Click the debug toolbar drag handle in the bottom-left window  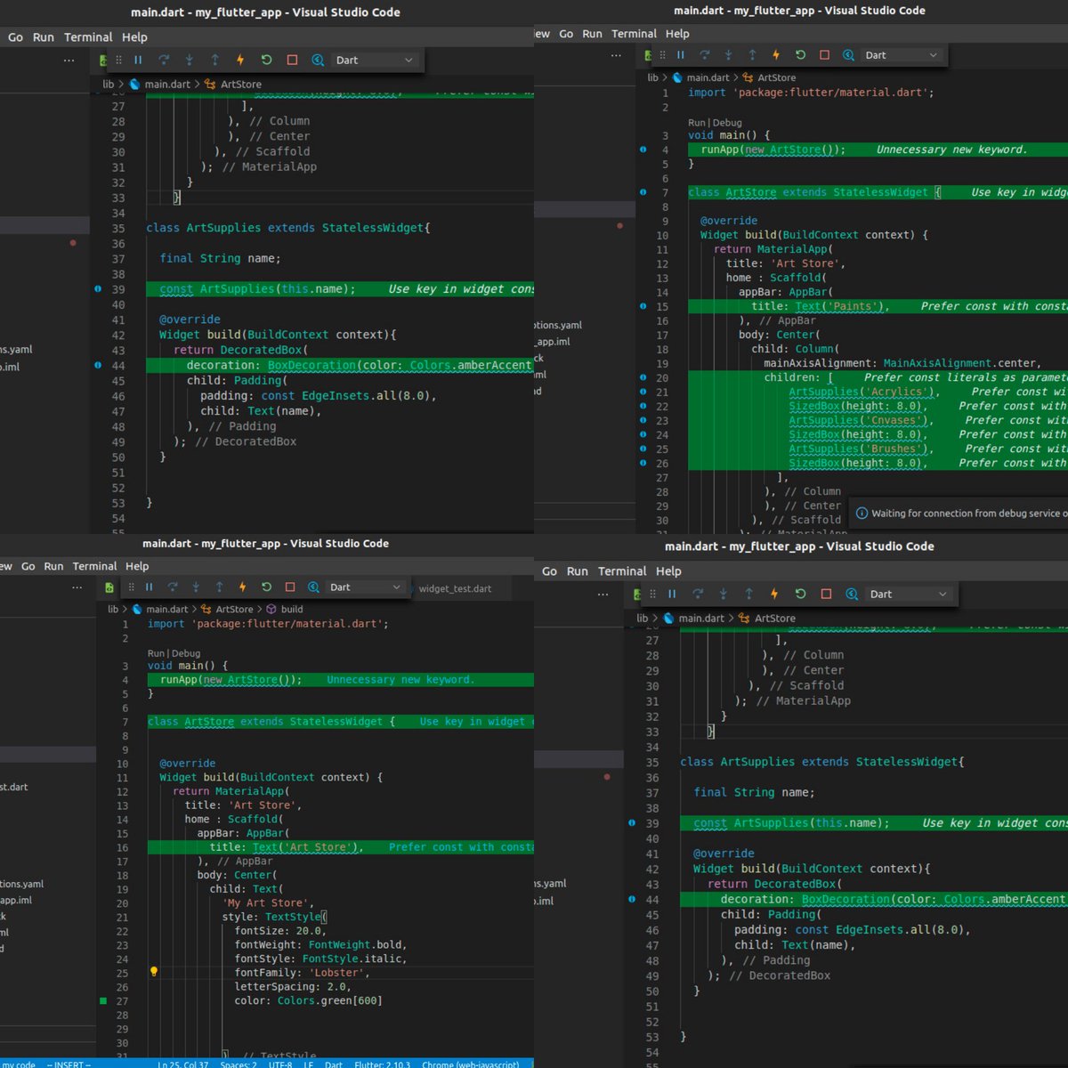coord(131,587)
